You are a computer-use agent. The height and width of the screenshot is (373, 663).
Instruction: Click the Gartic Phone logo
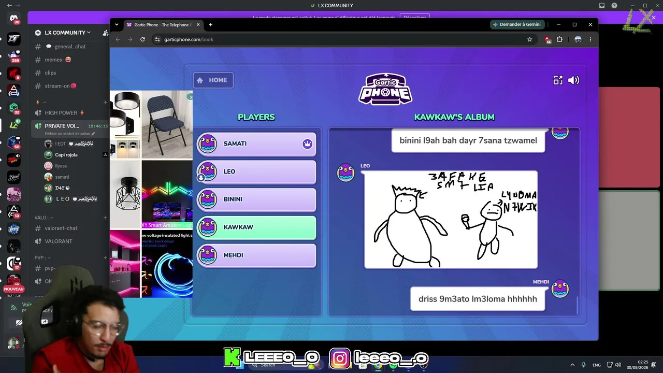point(385,89)
